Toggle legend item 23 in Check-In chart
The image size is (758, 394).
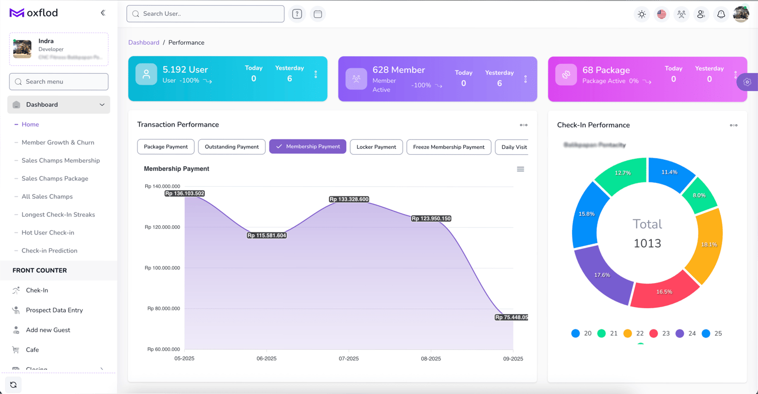pyautogui.click(x=660, y=334)
